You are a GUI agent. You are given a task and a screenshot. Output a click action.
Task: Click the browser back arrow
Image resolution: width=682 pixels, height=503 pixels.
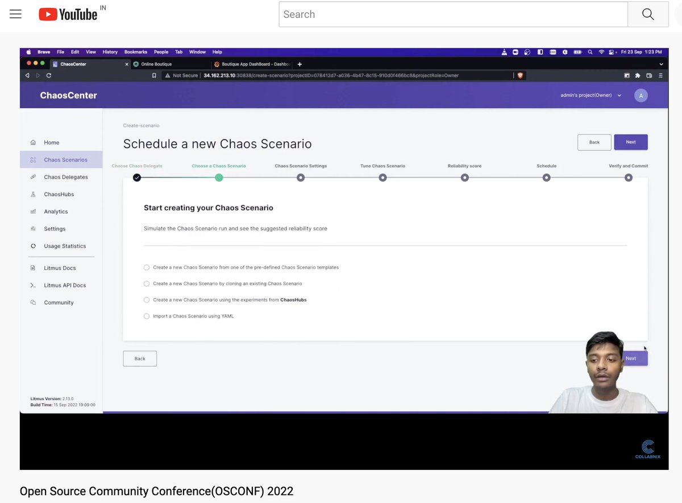point(27,75)
